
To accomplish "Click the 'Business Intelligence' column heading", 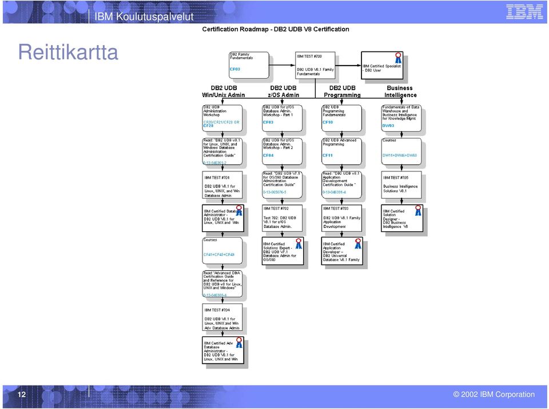I will coord(400,91).
